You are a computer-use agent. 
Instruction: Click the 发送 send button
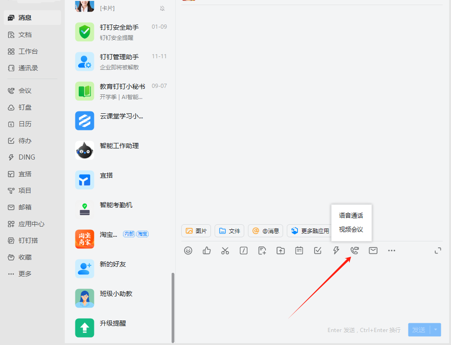tap(420, 329)
